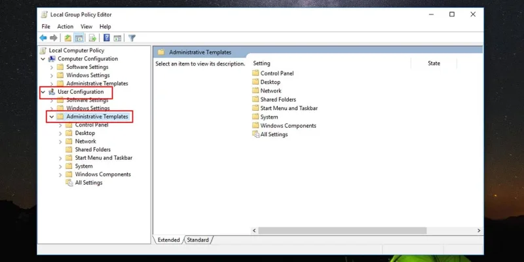Expand Software Settings under Computer Configuration
The width and height of the screenshot is (524, 262).
point(52,67)
